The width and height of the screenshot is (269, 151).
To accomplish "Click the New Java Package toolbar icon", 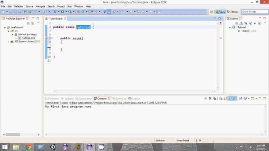I will [78, 12].
